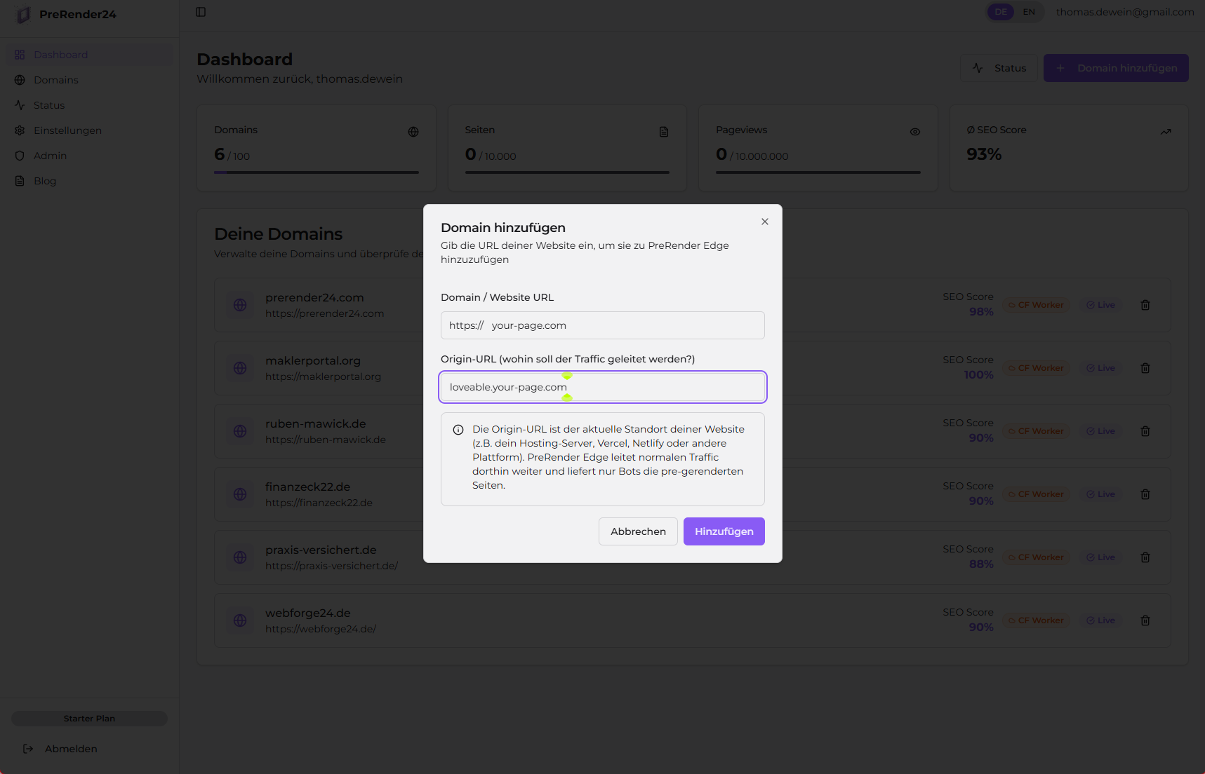Click SEO Score 88% on praxis-versichert.de row
Screen dimensions: 1205x774
click(981, 564)
